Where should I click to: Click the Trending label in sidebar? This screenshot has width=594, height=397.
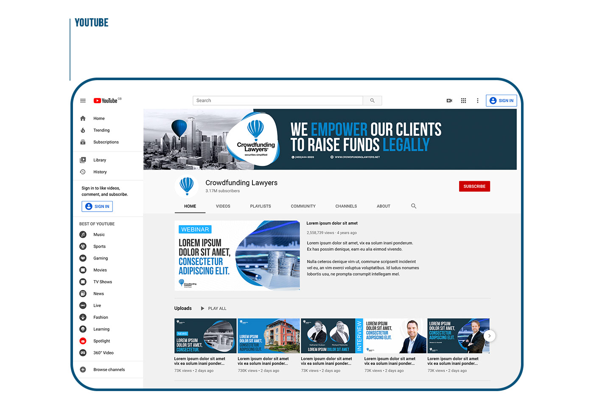(101, 130)
